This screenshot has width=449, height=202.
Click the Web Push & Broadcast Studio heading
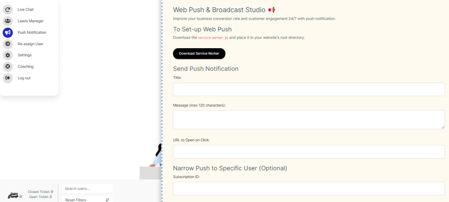coord(224,10)
